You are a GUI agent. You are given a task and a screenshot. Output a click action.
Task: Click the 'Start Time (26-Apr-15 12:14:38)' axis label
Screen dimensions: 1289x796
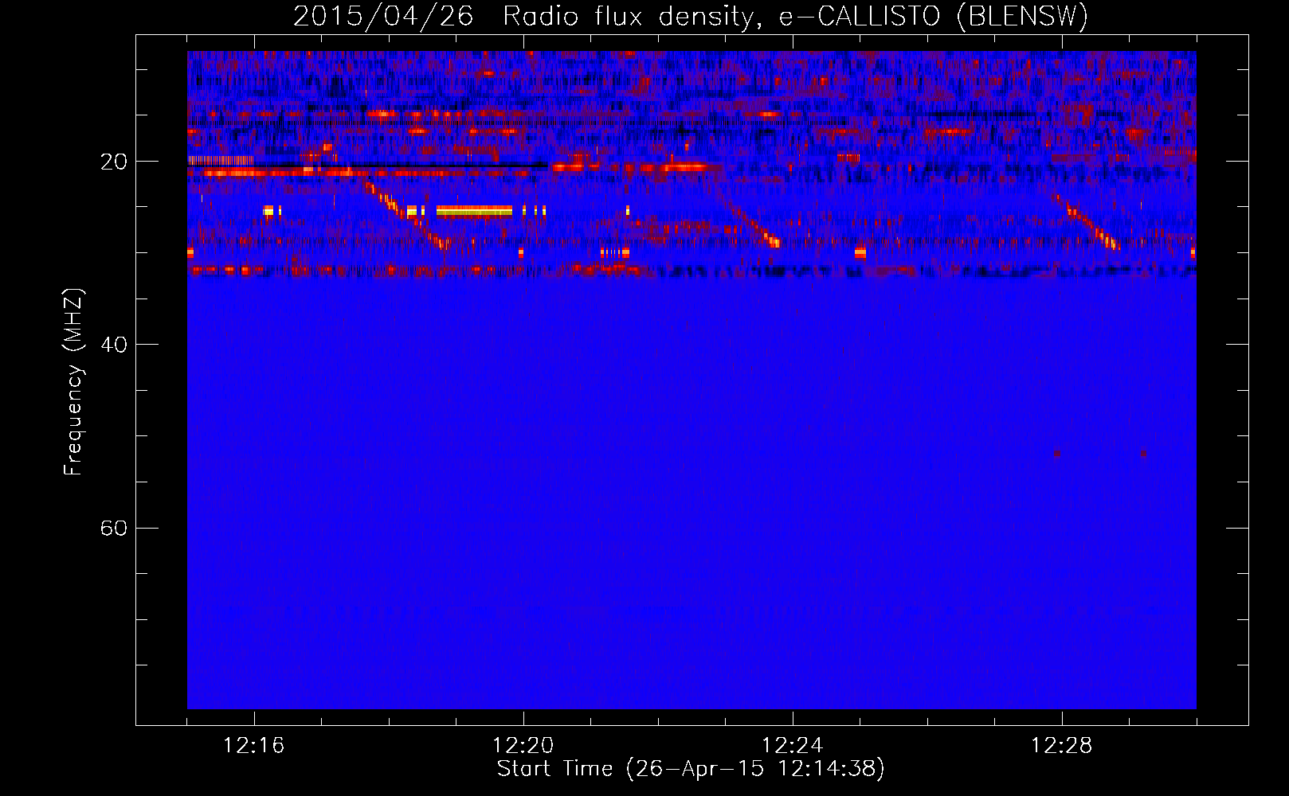[x=691, y=769]
